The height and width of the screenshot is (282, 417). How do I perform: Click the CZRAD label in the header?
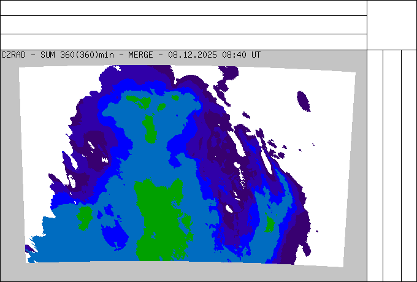point(13,55)
